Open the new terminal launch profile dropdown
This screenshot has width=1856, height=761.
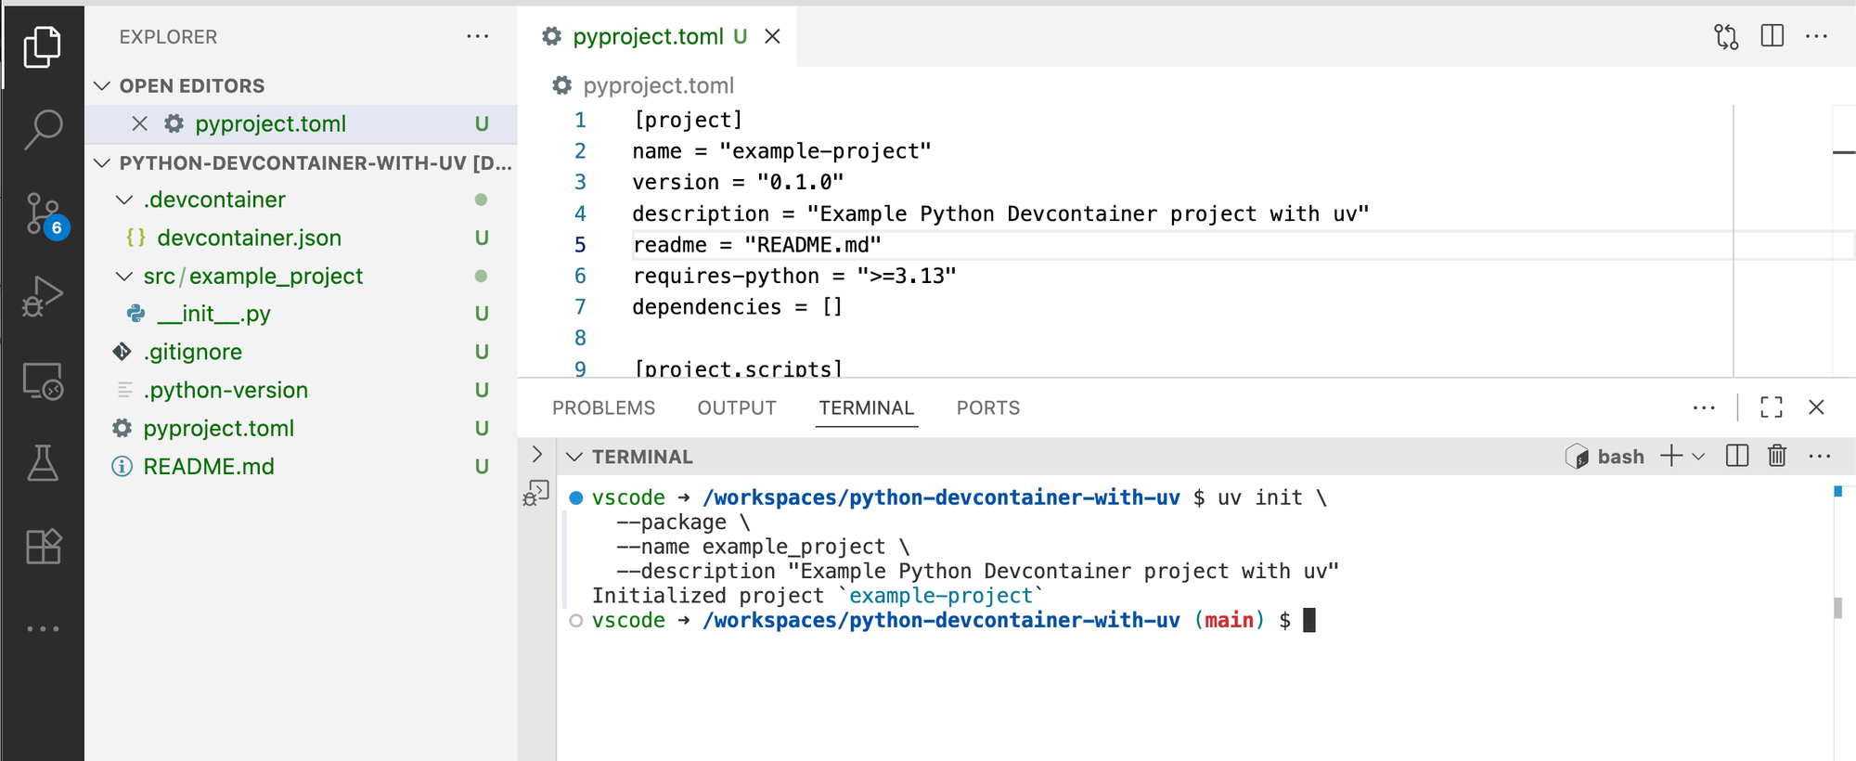[1699, 457]
